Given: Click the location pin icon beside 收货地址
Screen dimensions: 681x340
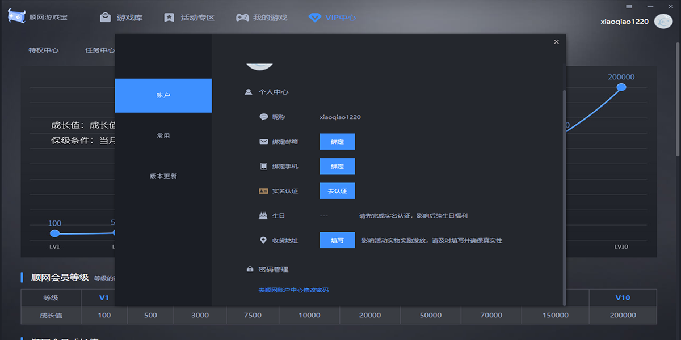Looking at the screenshot, I should [262, 240].
